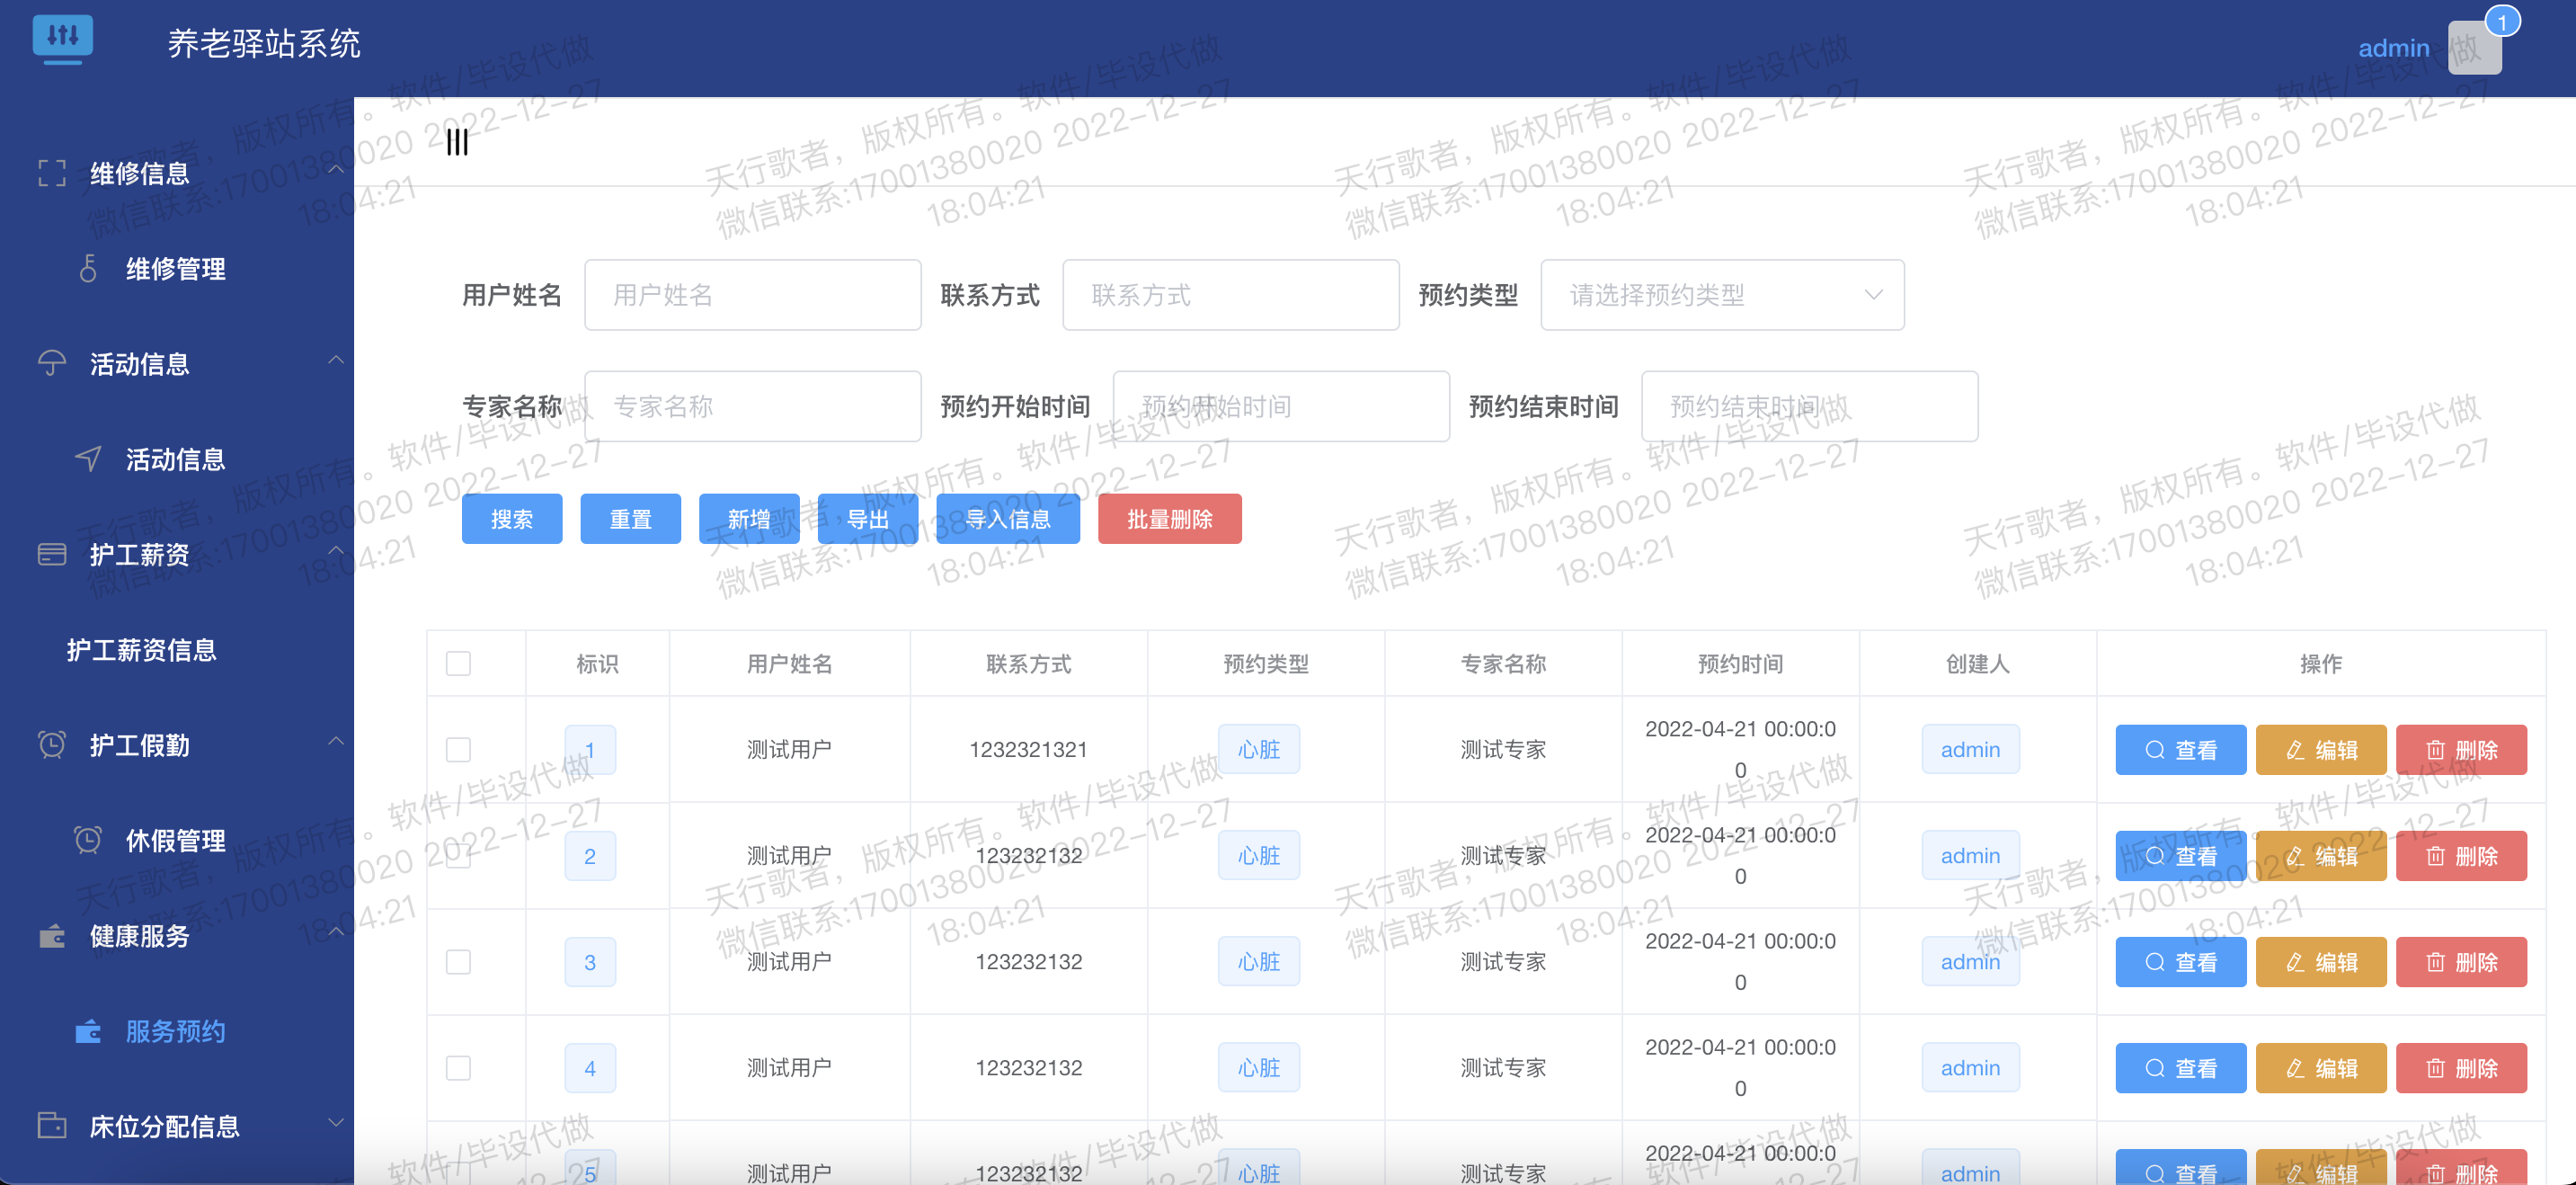Collapse the 维修信息 section
The image size is (2576, 1185).
pyautogui.click(x=336, y=170)
